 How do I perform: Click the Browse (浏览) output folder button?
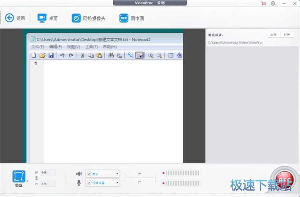(x=273, y=35)
